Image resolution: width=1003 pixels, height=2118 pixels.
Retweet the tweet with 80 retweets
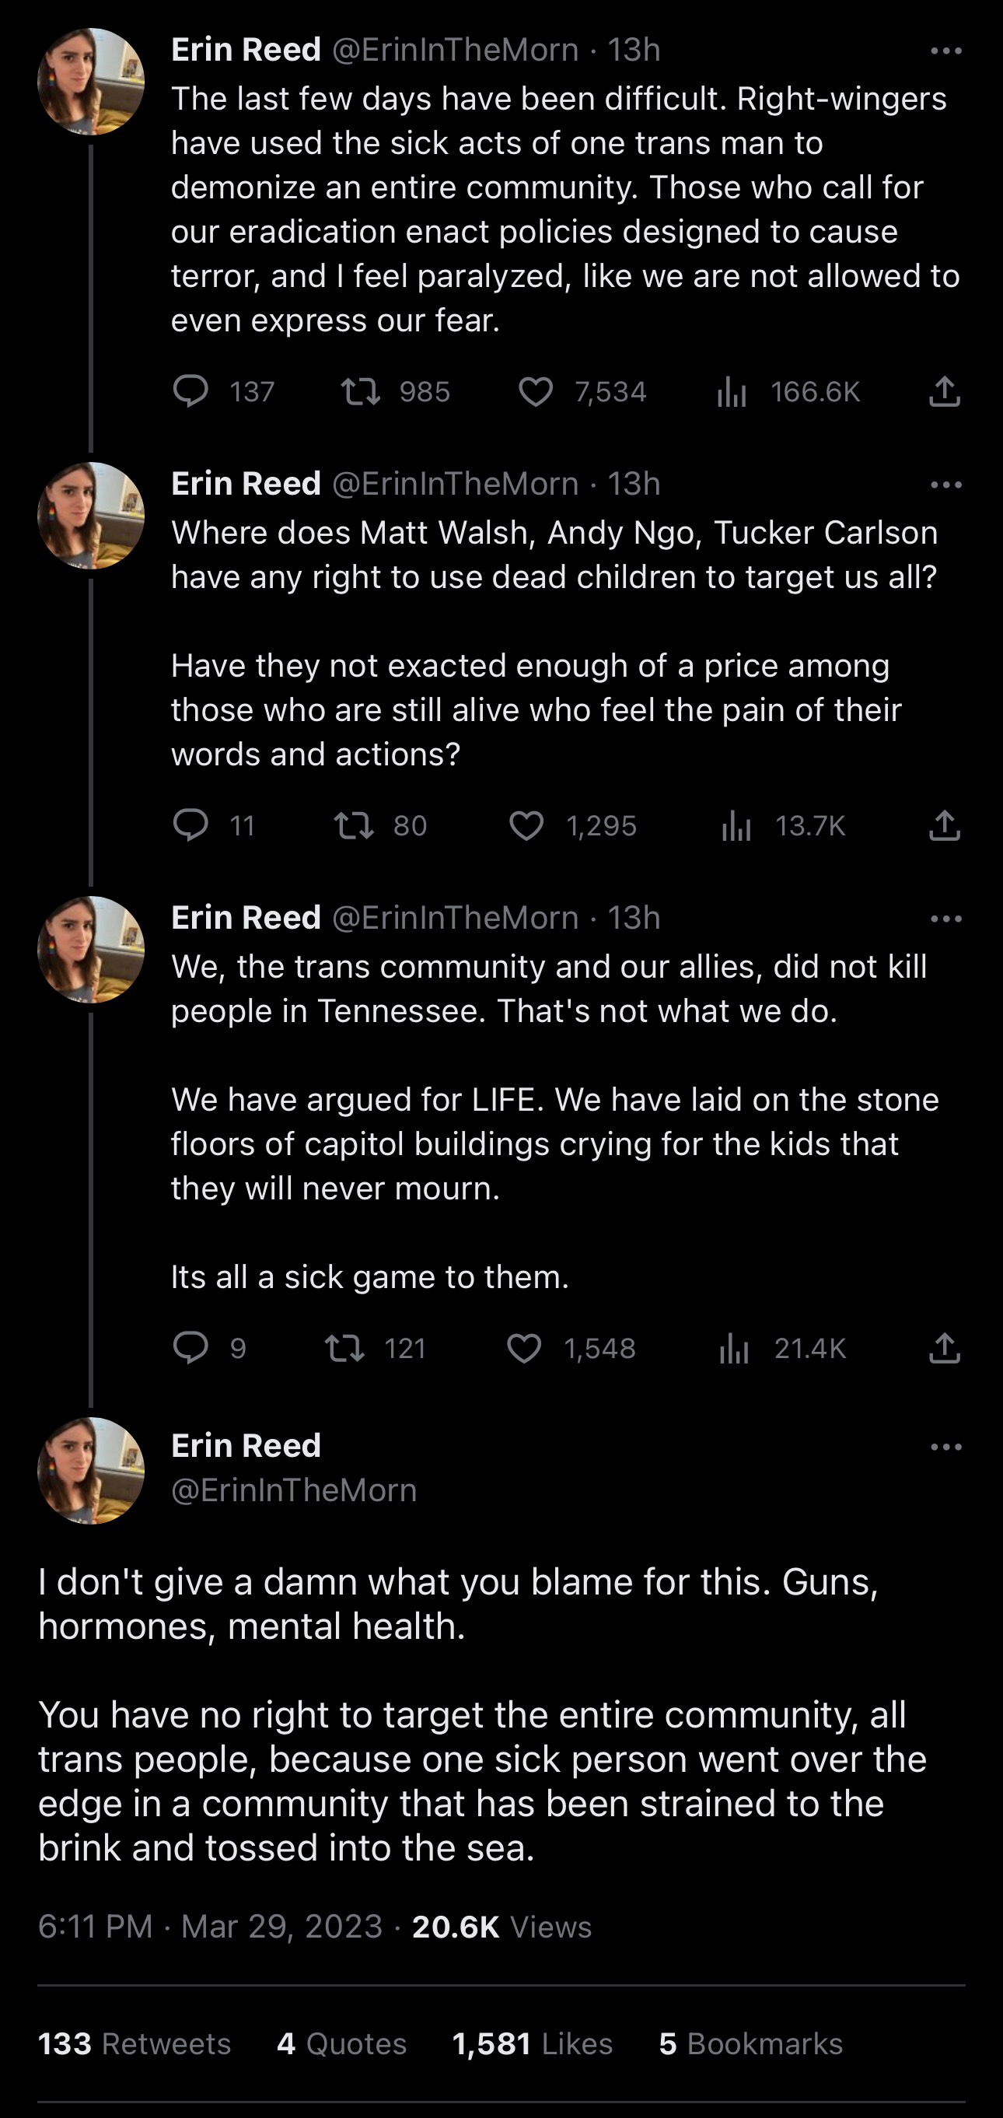point(355,825)
